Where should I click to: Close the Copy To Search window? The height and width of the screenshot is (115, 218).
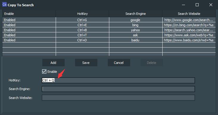pyautogui.click(x=211, y=5)
